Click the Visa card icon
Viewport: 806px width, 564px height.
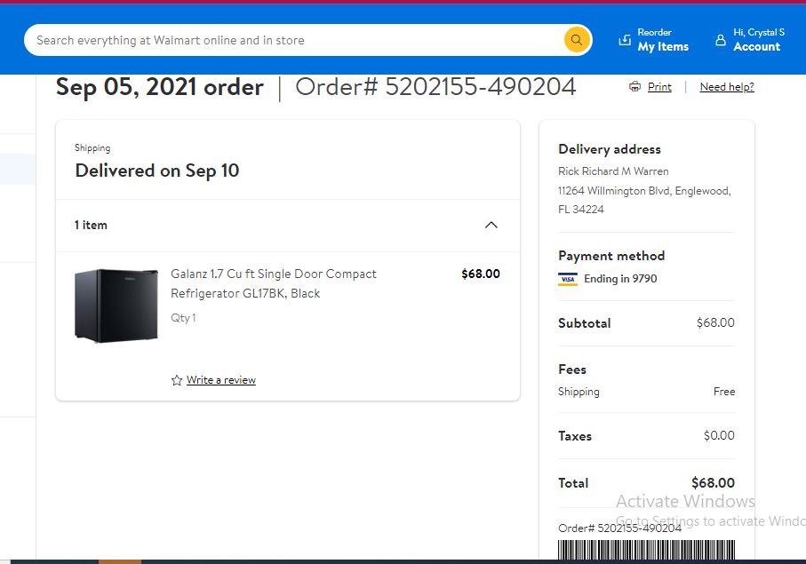(x=568, y=279)
